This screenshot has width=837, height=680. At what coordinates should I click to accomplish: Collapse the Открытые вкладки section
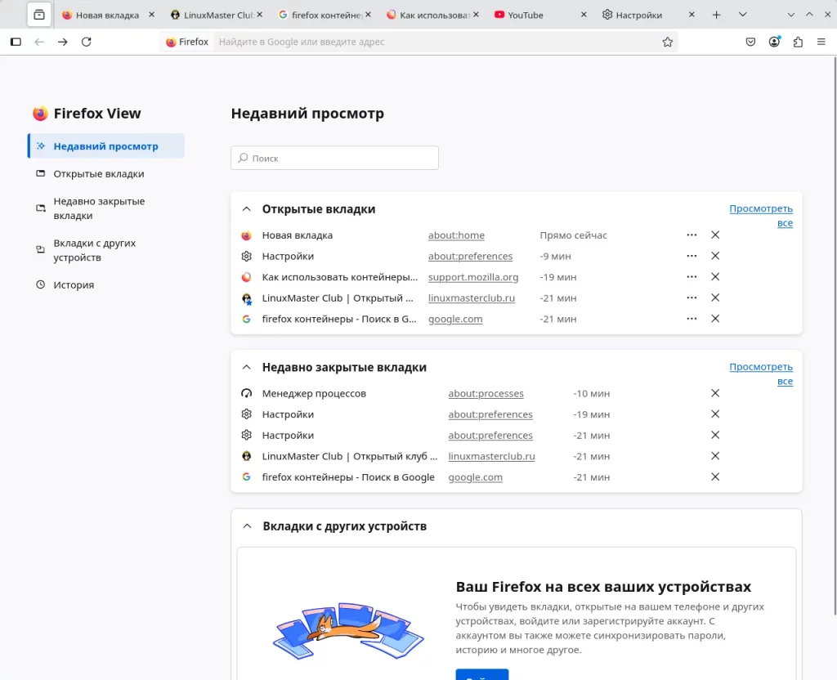(x=246, y=209)
